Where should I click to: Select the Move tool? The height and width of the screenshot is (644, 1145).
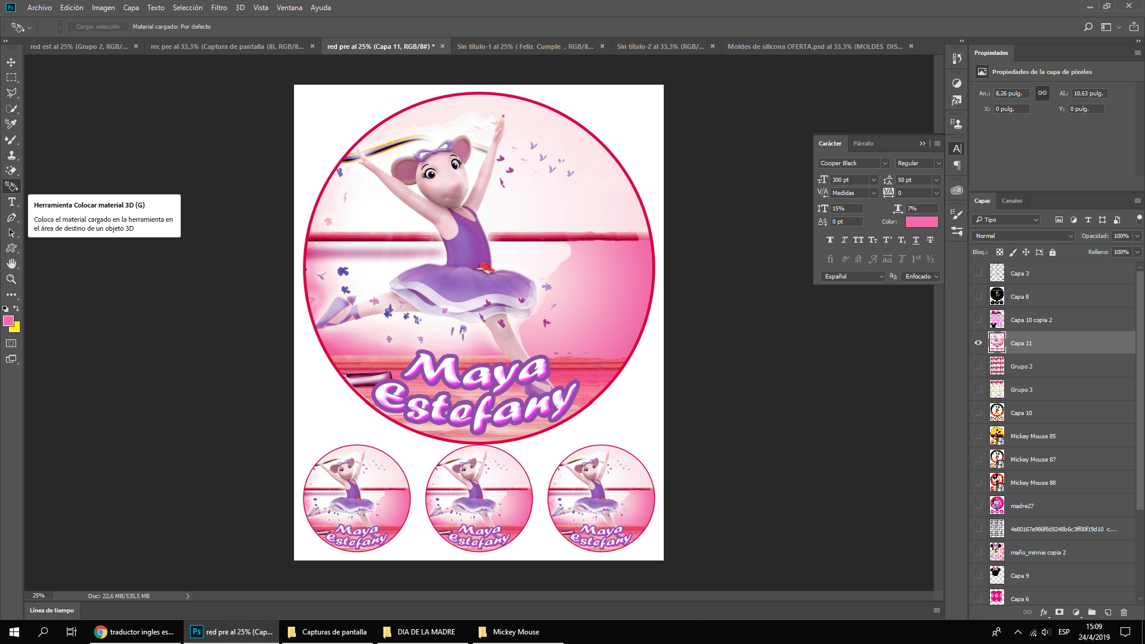click(x=11, y=62)
